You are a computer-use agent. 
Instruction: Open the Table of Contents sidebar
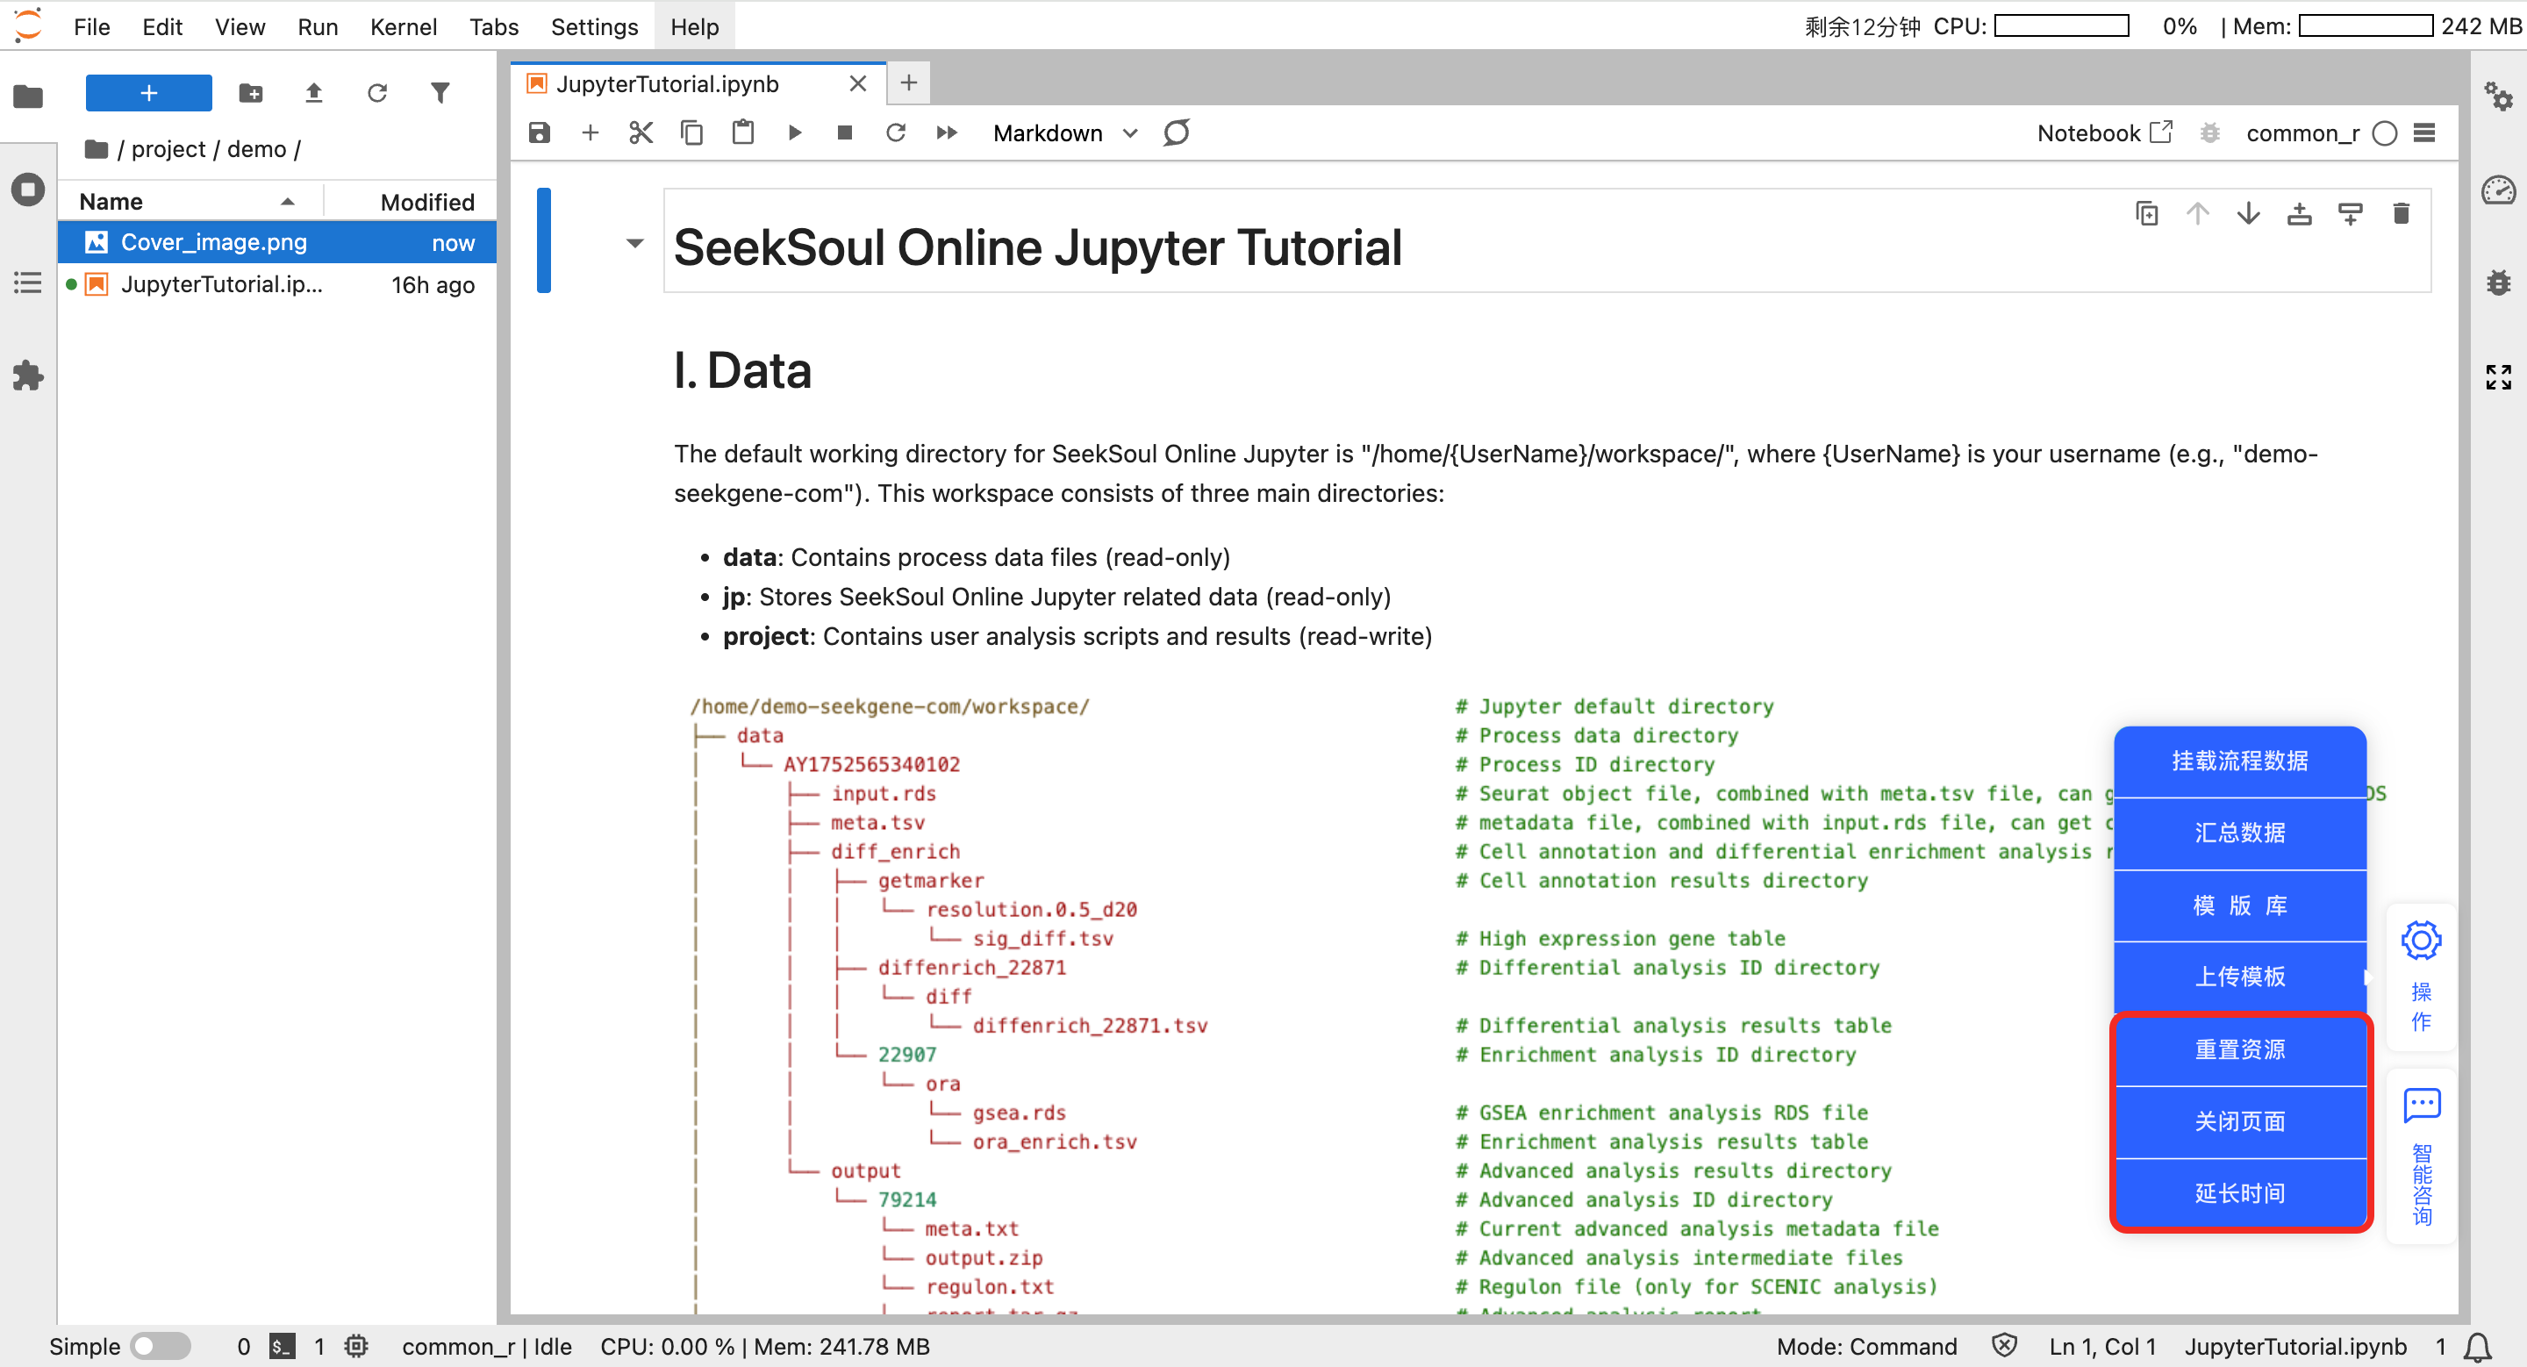pyautogui.click(x=27, y=283)
